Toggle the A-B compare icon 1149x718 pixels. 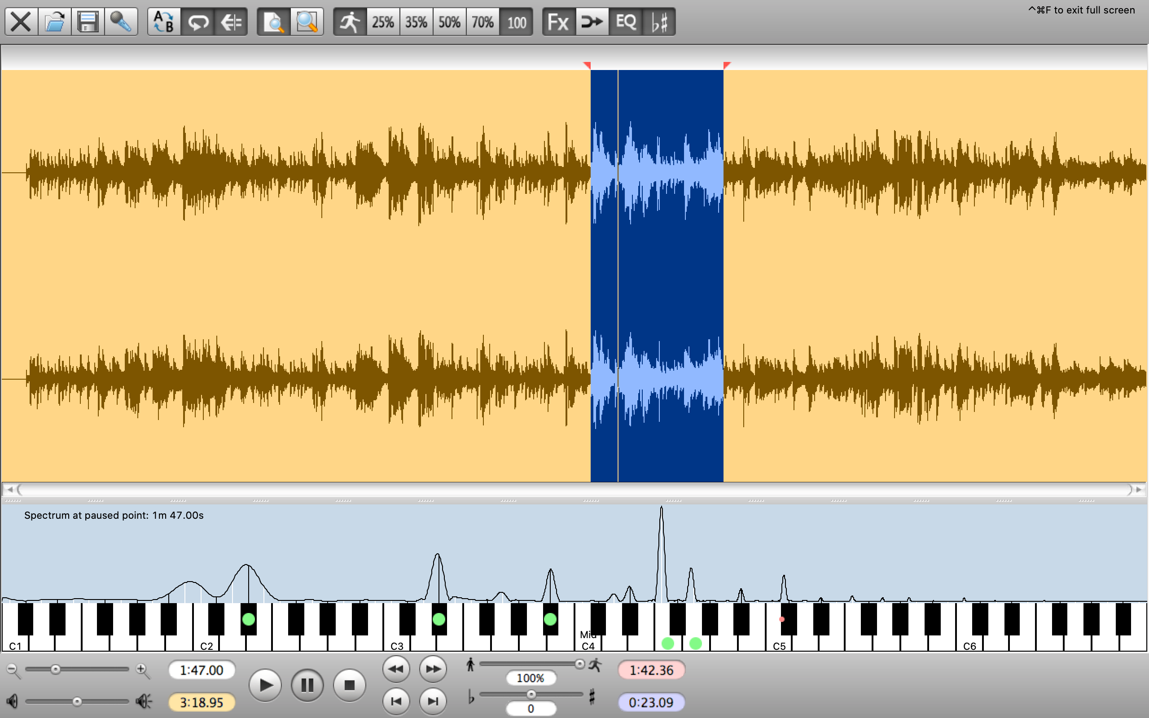coord(164,22)
